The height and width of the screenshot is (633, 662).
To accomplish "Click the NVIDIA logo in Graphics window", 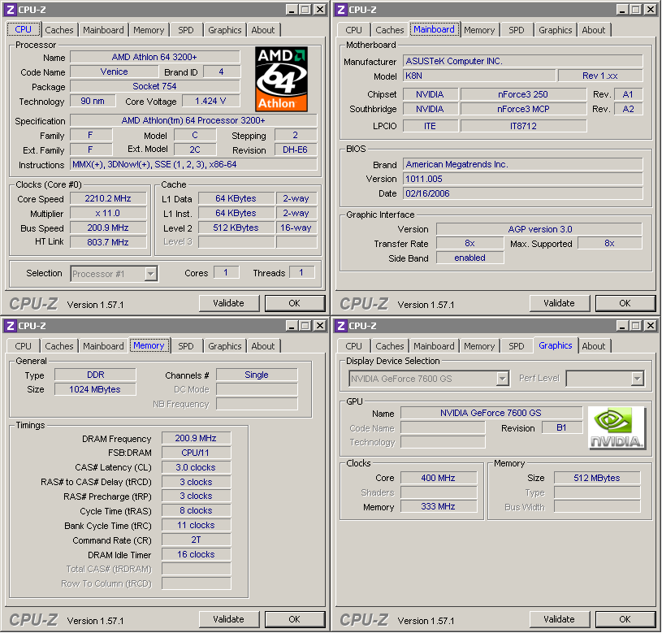I will (x=617, y=427).
